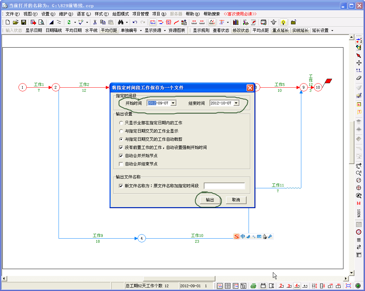
Task: Open the 维护(D) menu
Action: point(66,14)
